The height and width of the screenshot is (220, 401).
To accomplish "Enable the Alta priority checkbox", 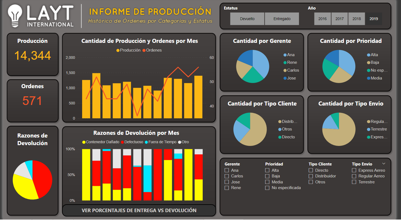I will point(267,170).
